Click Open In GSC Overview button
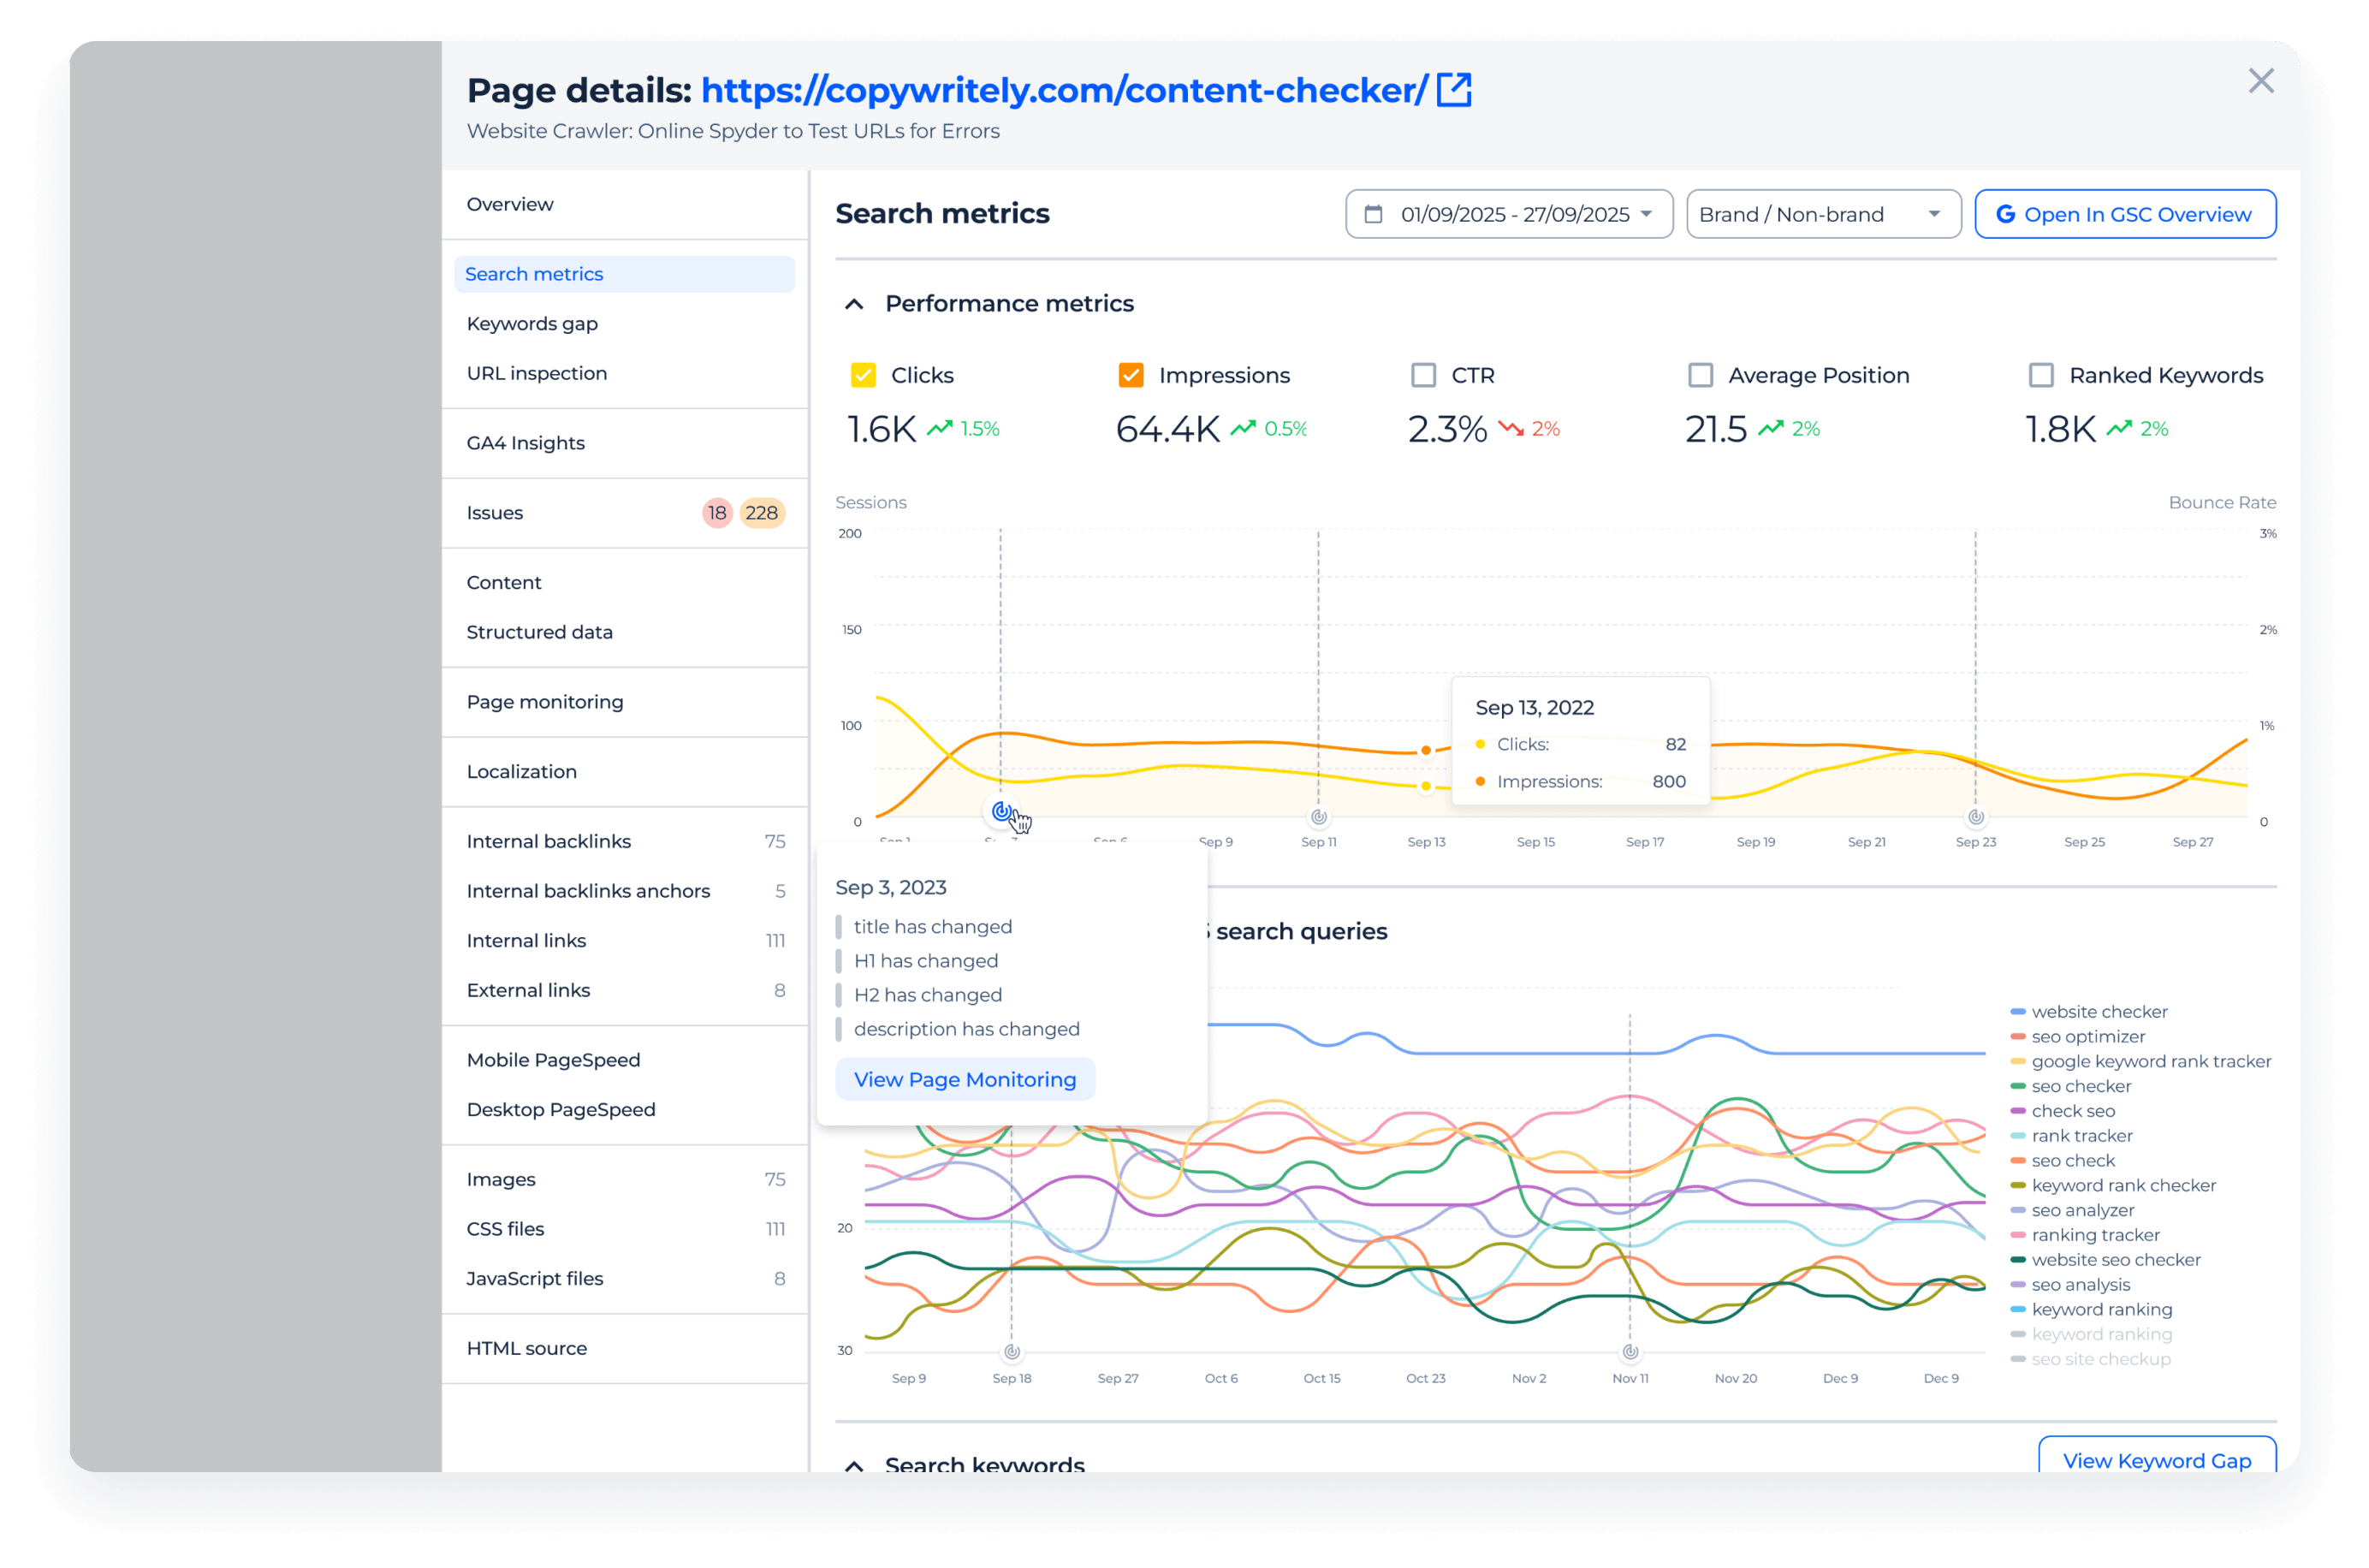The width and height of the screenshot is (2369, 1568). [x=2124, y=214]
